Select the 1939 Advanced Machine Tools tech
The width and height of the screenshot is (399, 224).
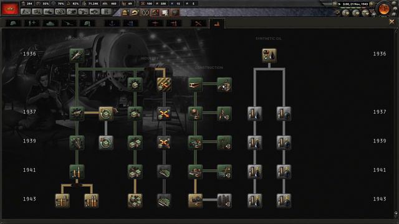coord(77,142)
